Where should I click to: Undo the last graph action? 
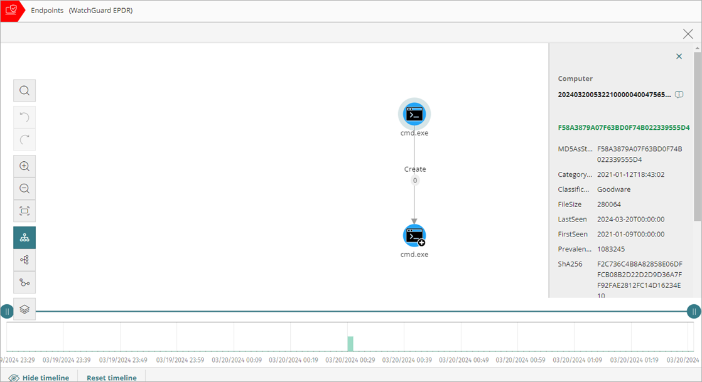tap(24, 117)
